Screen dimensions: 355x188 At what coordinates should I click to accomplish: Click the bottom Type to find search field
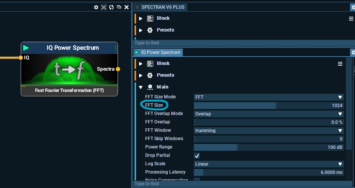(x=239, y=184)
